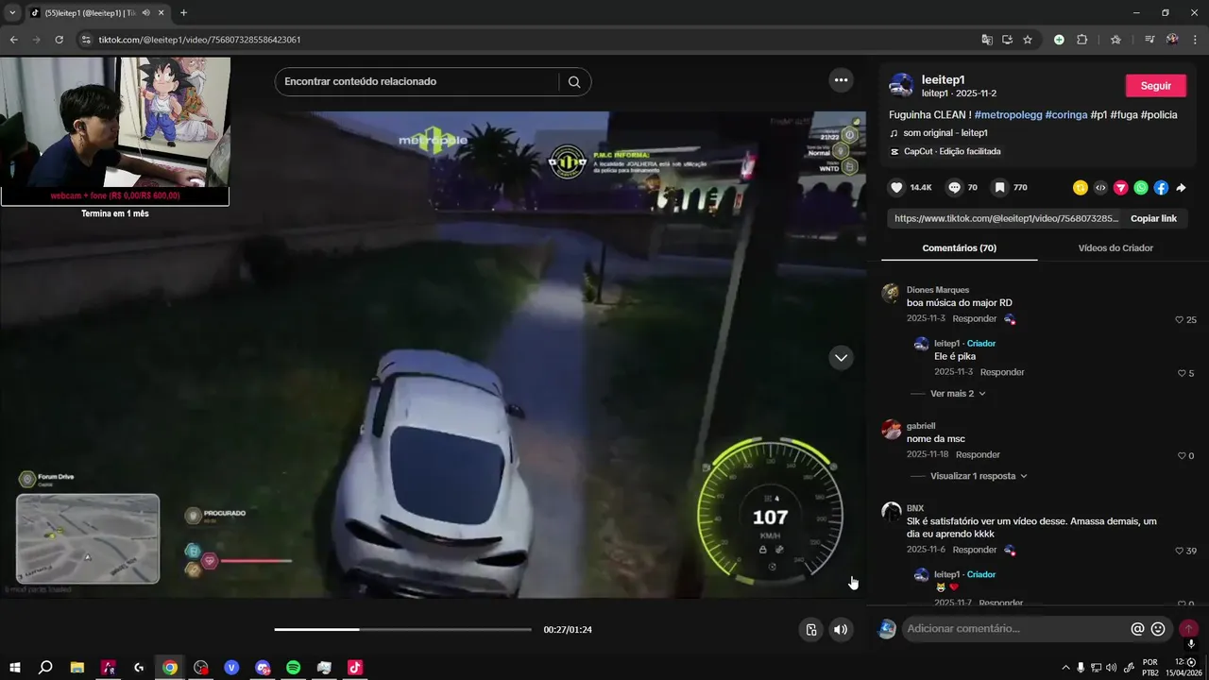Send to friends via the red paper-plane icon
1209x680 pixels.
point(1120,188)
